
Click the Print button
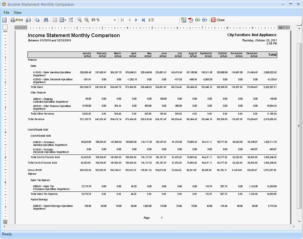pyautogui.click(x=17, y=20)
